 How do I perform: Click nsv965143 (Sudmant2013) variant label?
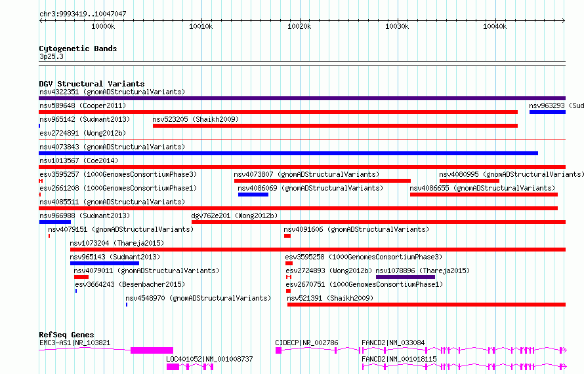coord(115,257)
